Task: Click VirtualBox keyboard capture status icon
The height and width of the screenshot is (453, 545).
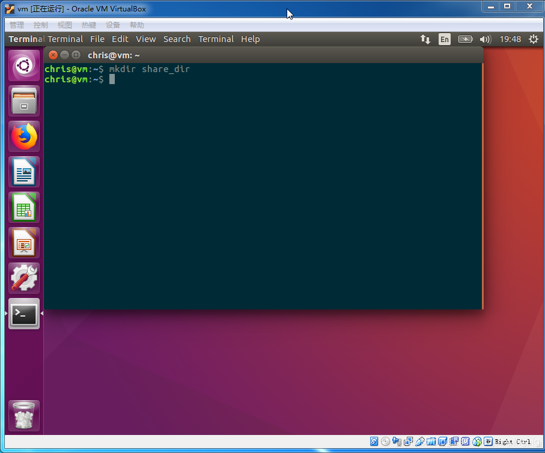Action: [x=489, y=442]
